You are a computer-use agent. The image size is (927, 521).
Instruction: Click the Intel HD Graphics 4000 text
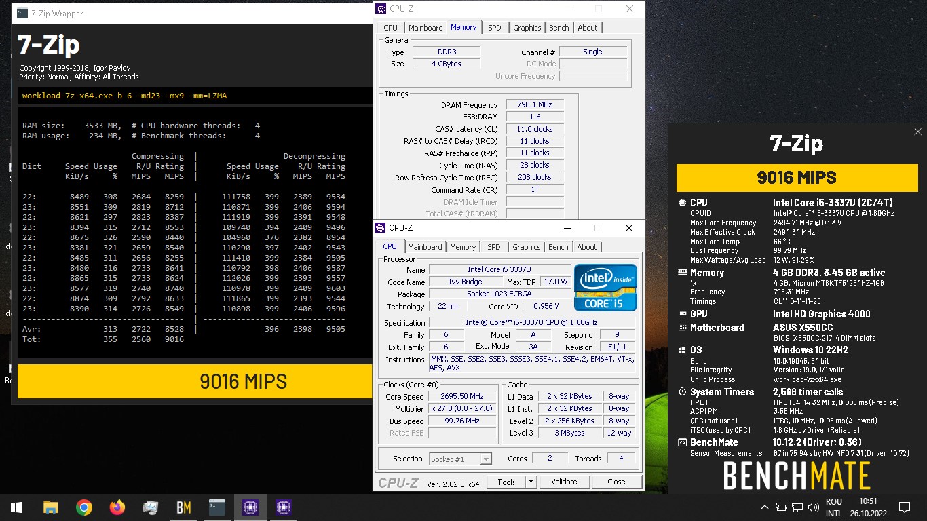tap(821, 314)
